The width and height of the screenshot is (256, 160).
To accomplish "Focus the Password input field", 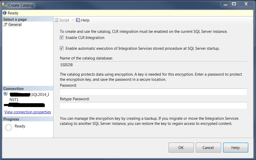I will pyautogui.click(x=153, y=92).
